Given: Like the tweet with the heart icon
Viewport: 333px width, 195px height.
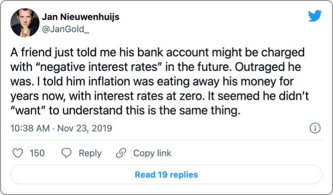Looking at the screenshot, I should pos(18,153).
